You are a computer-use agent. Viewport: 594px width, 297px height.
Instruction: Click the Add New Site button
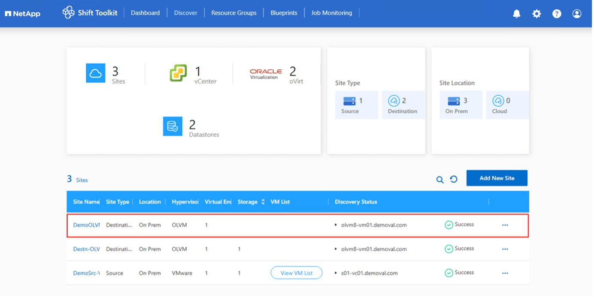pyautogui.click(x=497, y=178)
